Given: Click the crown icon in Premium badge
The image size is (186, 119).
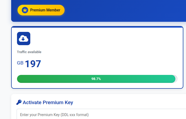Looking at the screenshot, I should [x=25, y=10].
